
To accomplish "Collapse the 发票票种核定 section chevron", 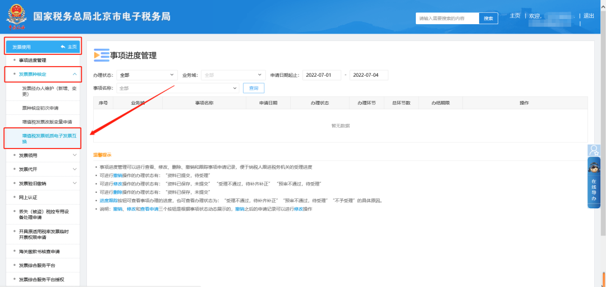I will click(x=75, y=74).
